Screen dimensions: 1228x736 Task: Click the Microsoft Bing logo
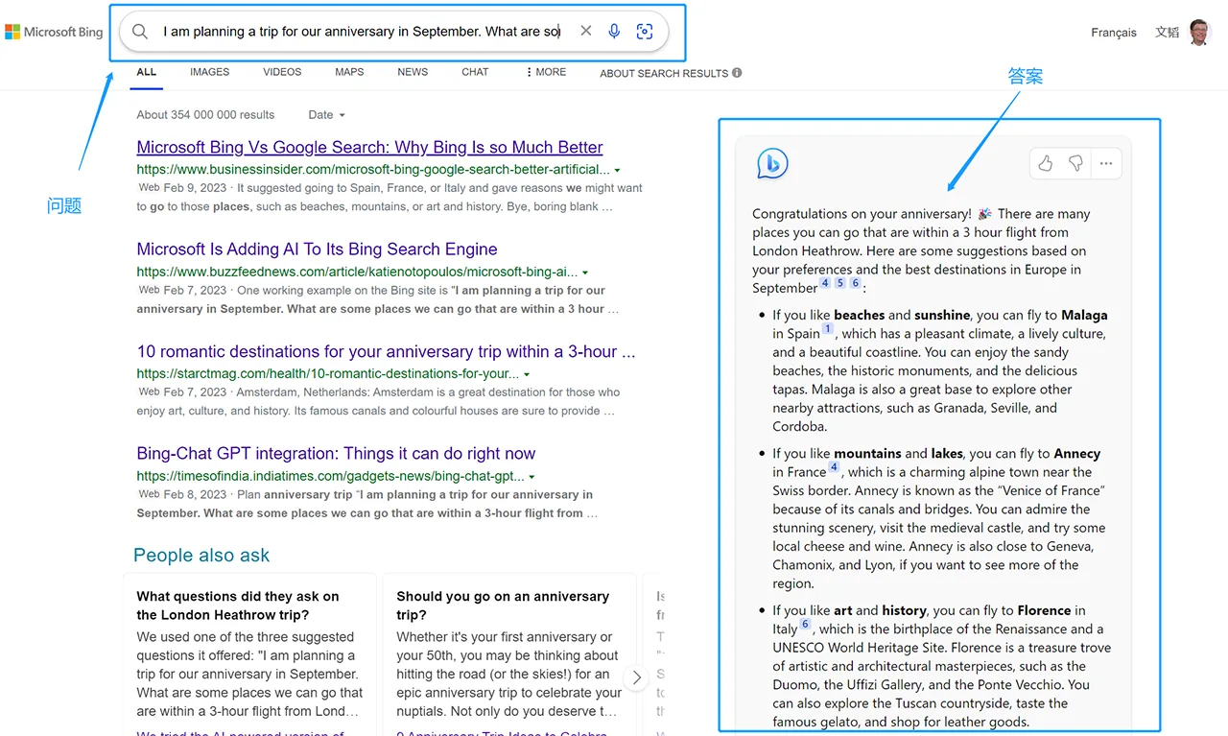54,32
